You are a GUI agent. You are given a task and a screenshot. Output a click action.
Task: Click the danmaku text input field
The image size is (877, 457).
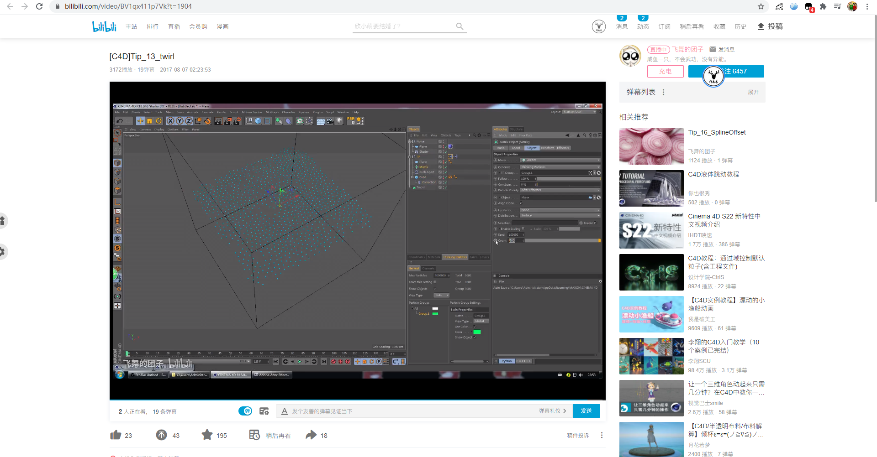pyautogui.click(x=411, y=411)
